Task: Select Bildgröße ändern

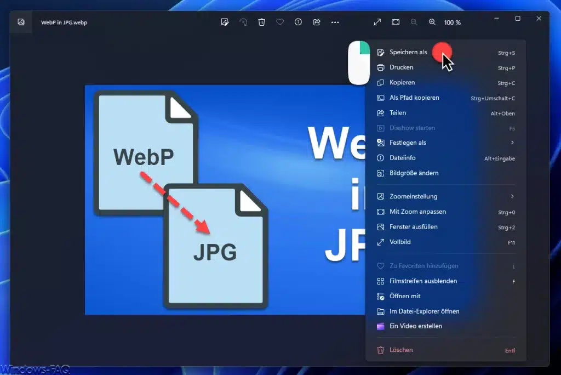Action: (446, 173)
